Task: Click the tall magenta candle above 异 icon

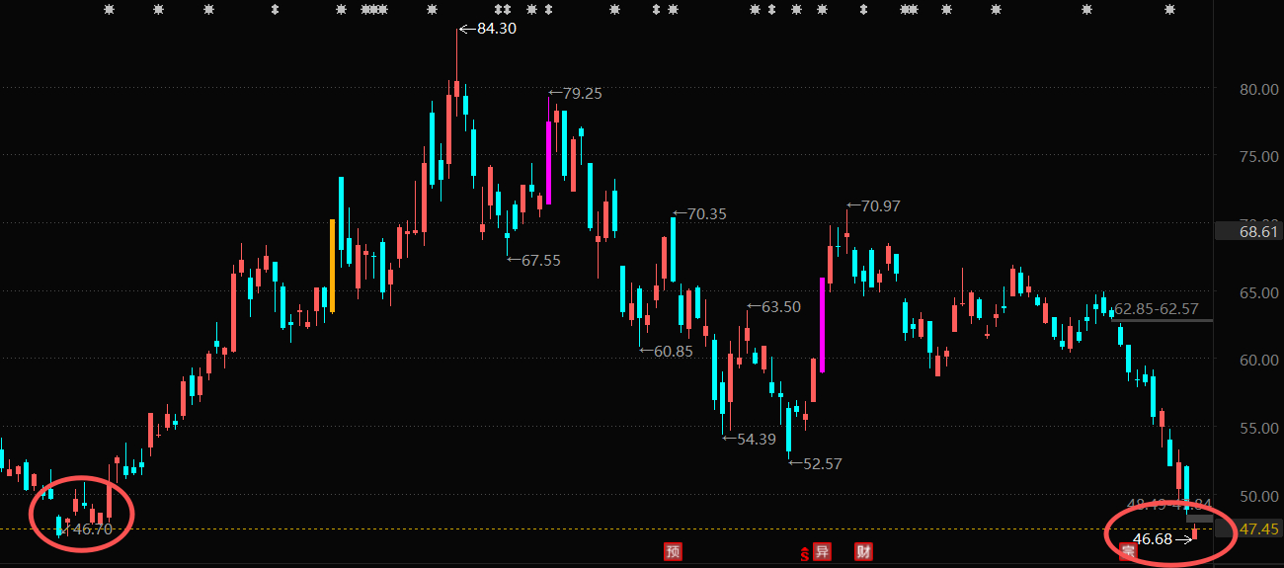Action: (x=822, y=326)
